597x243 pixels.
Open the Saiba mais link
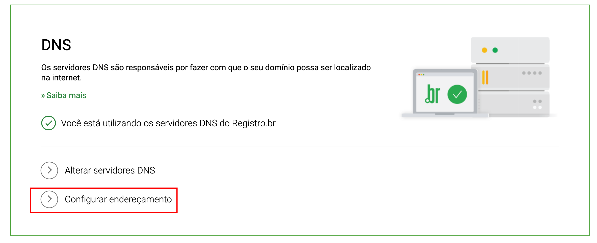coord(64,95)
